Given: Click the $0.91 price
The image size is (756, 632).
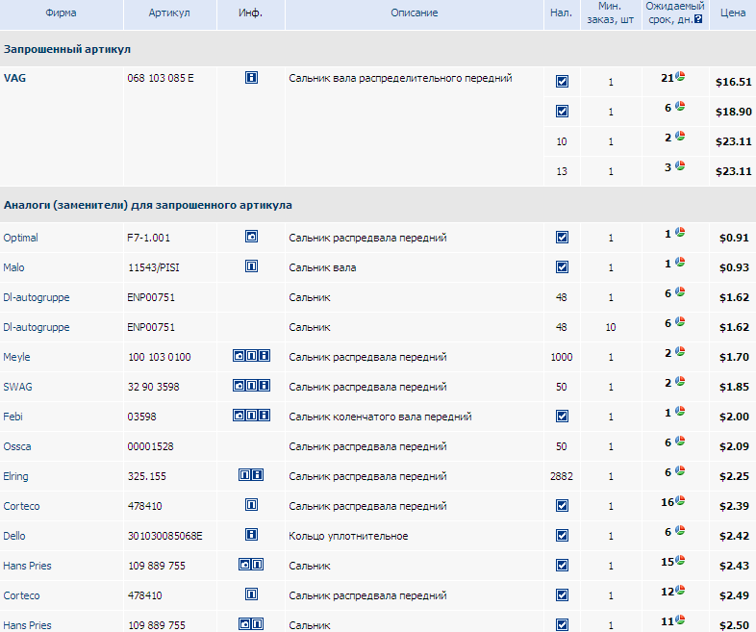Looking at the screenshot, I should 734,238.
